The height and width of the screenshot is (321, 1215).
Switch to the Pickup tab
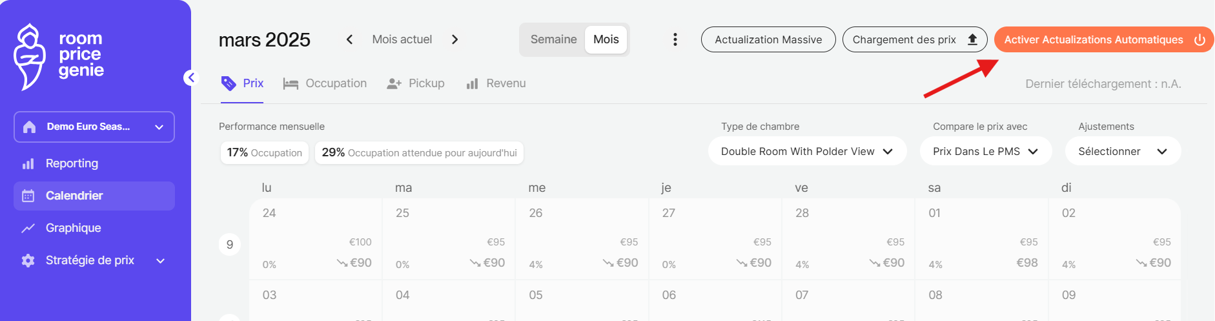point(416,83)
